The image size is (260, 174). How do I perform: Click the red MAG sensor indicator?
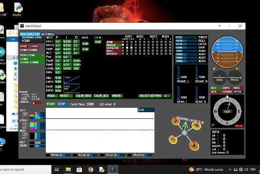pyautogui.click(x=238, y=88)
